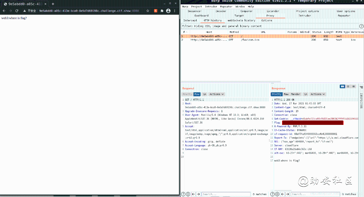Expand the INSPECTOR side panel
Screen dimensions: 364x197
(361, 101)
